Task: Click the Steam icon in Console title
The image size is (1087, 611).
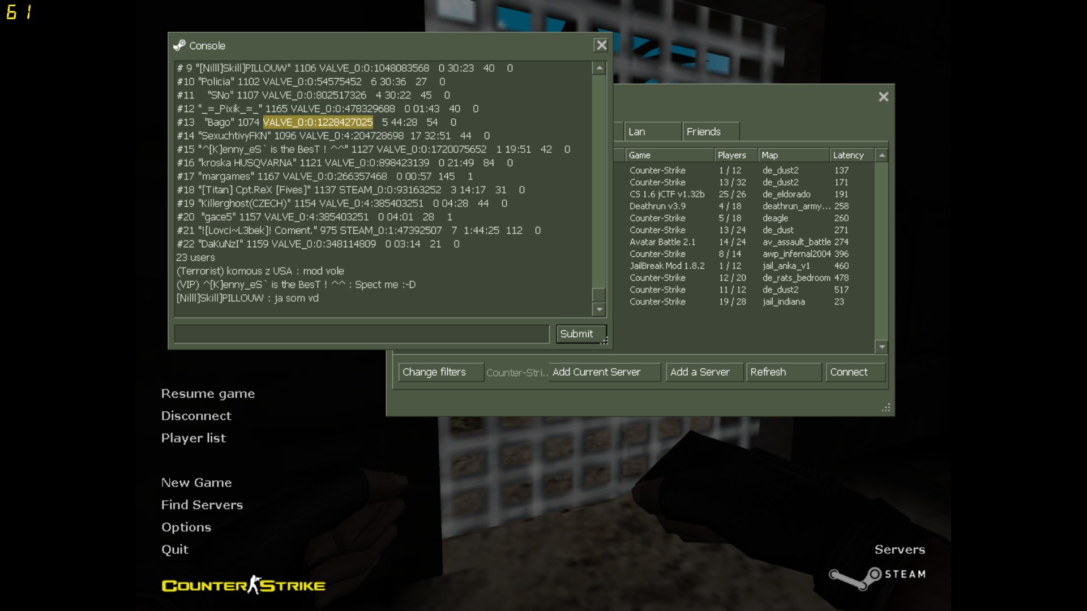Action: coord(179,45)
